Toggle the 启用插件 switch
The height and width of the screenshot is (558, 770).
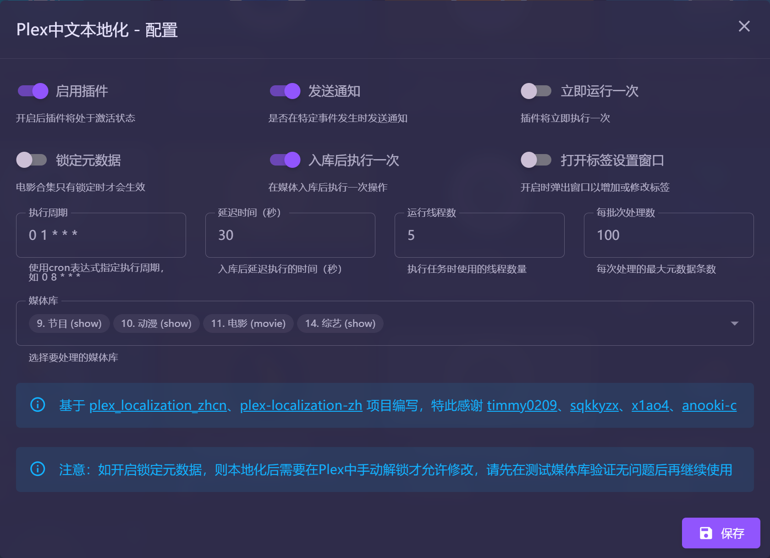33,91
